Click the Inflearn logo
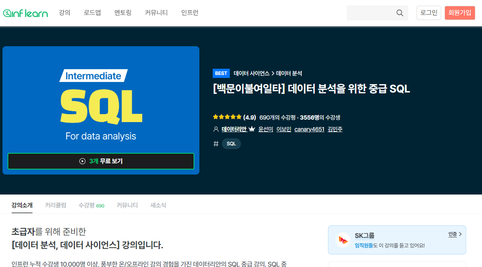 pyautogui.click(x=25, y=13)
